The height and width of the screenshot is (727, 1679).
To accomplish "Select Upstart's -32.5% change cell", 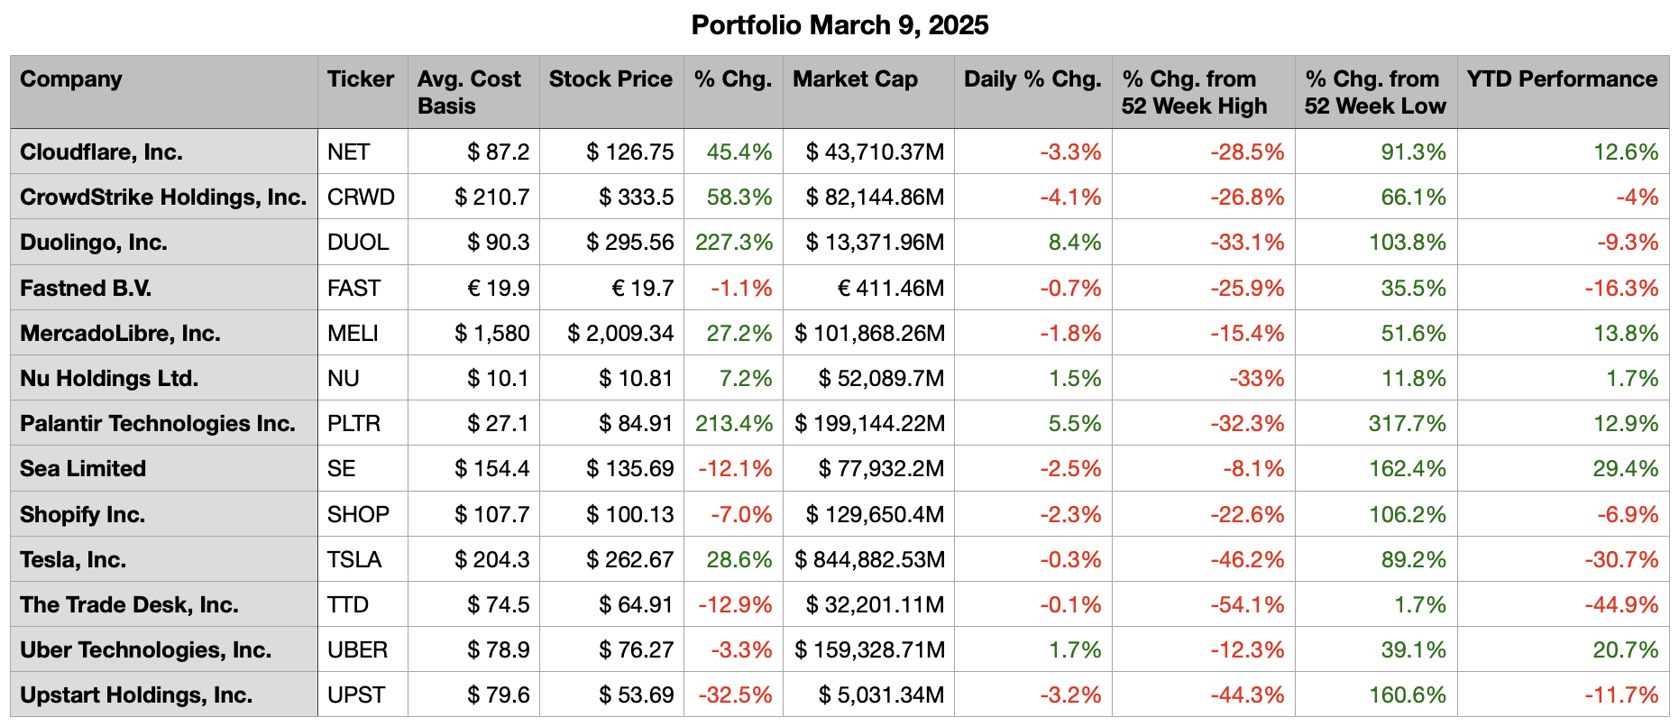I will [x=735, y=695].
